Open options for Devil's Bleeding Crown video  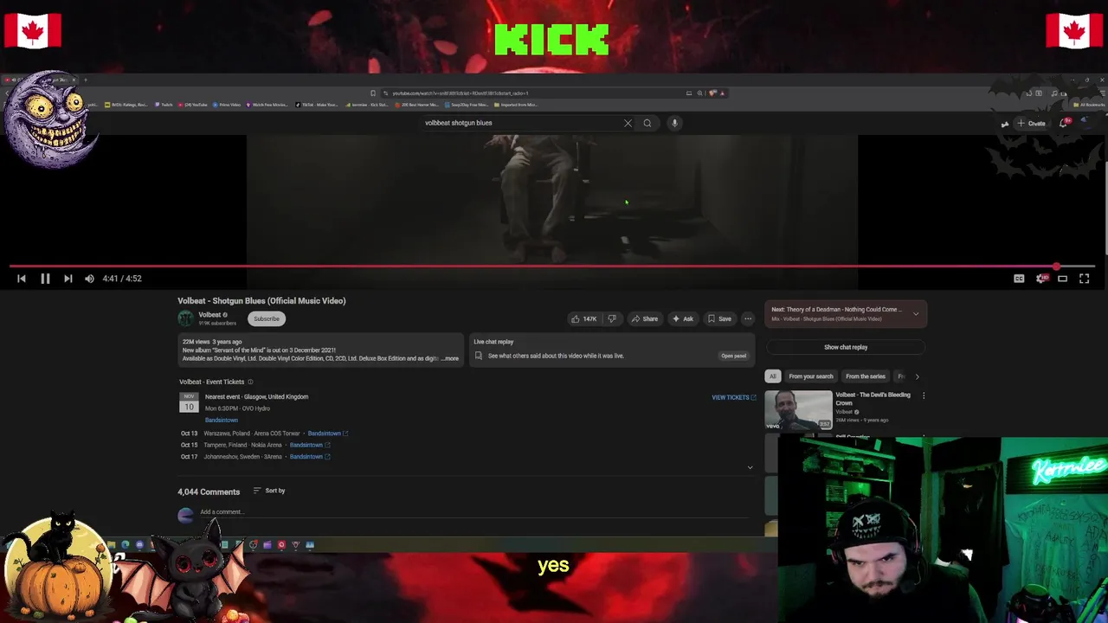click(x=924, y=395)
